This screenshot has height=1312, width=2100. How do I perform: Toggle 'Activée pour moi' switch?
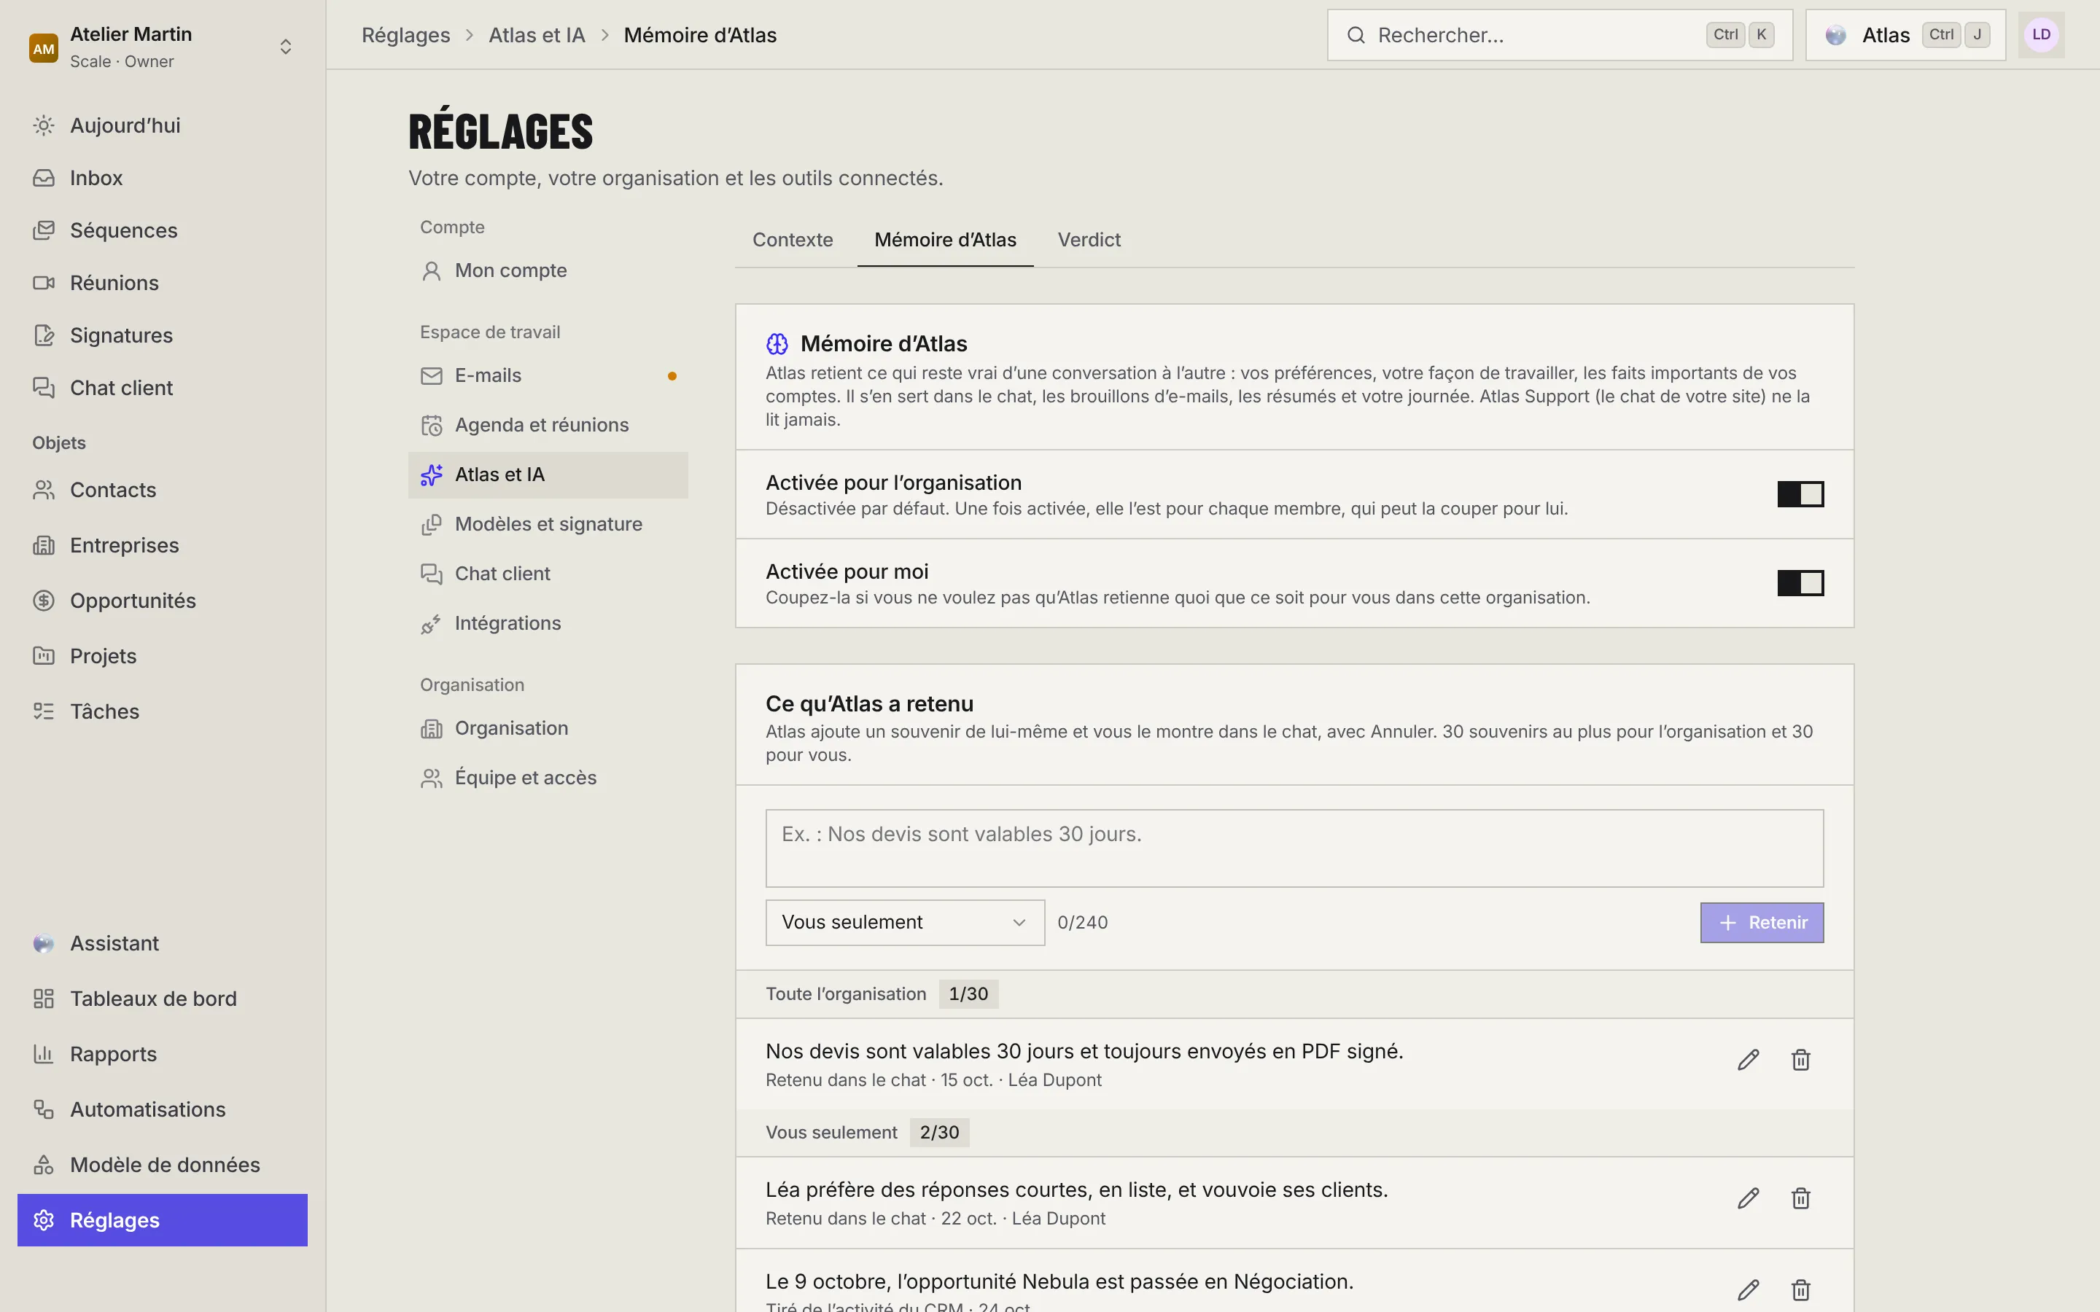(1800, 583)
